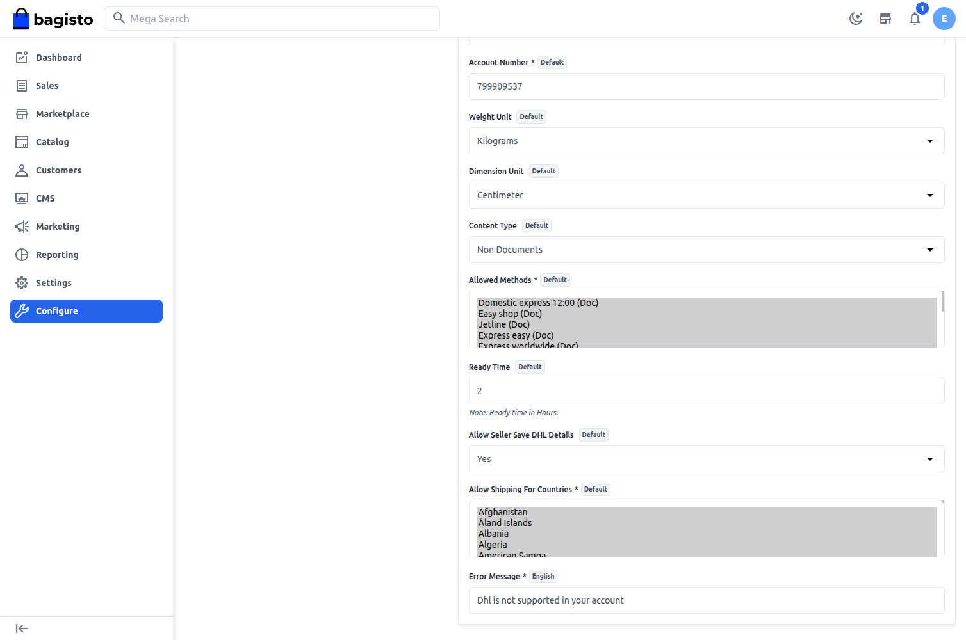966x640 pixels.
Task: Open the Settings menu entry
Action: (x=54, y=282)
